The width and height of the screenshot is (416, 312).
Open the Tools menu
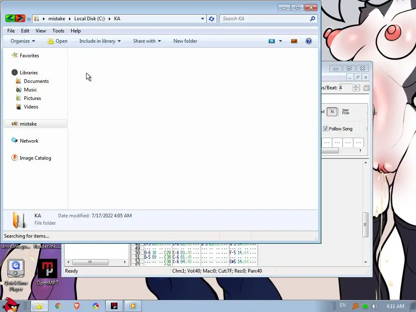(x=58, y=31)
